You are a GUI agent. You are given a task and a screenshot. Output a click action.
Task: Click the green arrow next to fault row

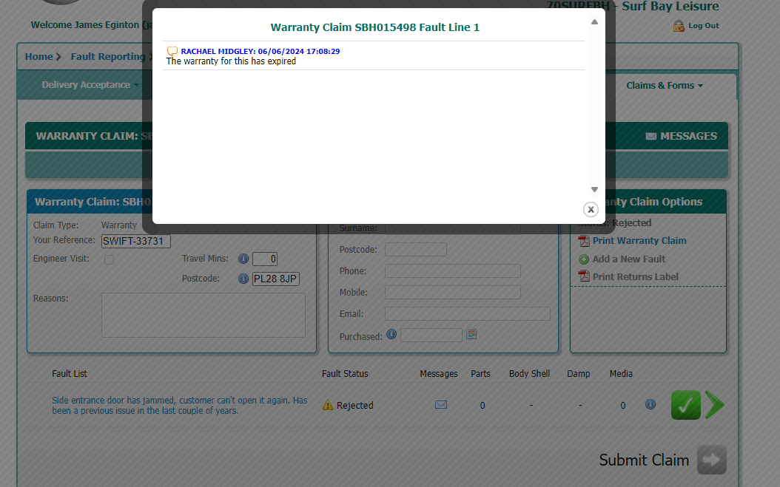tap(714, 405)
